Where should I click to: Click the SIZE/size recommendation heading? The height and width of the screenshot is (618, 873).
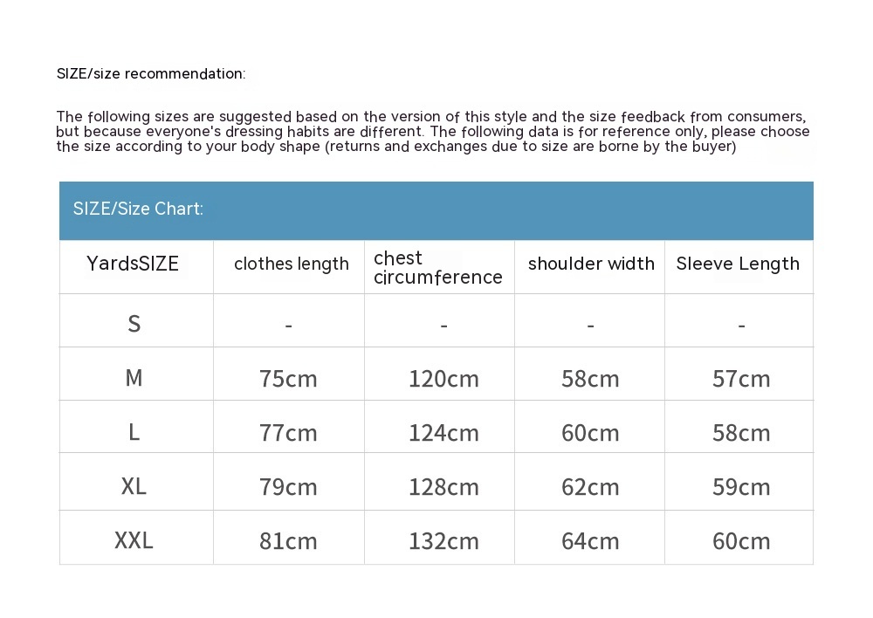151,74
